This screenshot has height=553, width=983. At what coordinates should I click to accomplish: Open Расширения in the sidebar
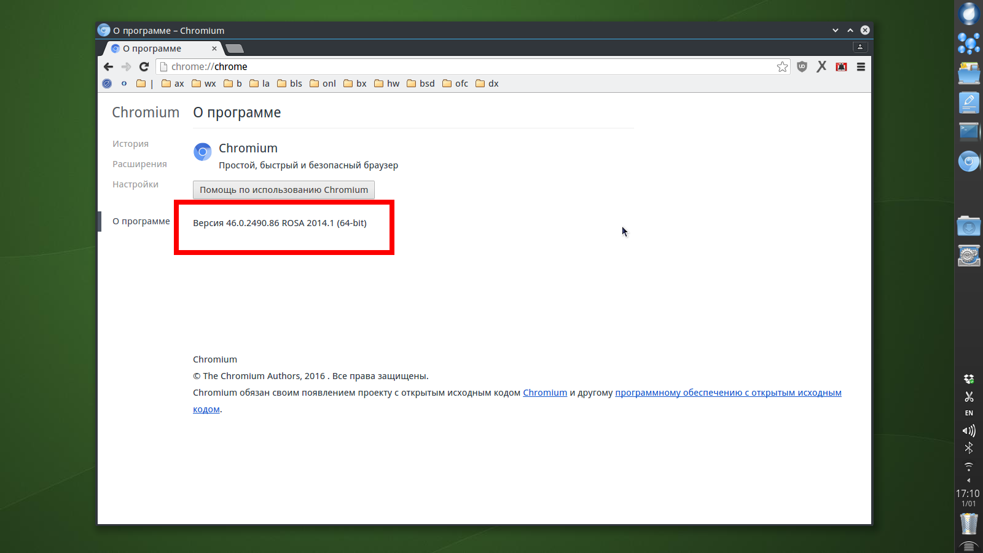click(x=139, y=164)
